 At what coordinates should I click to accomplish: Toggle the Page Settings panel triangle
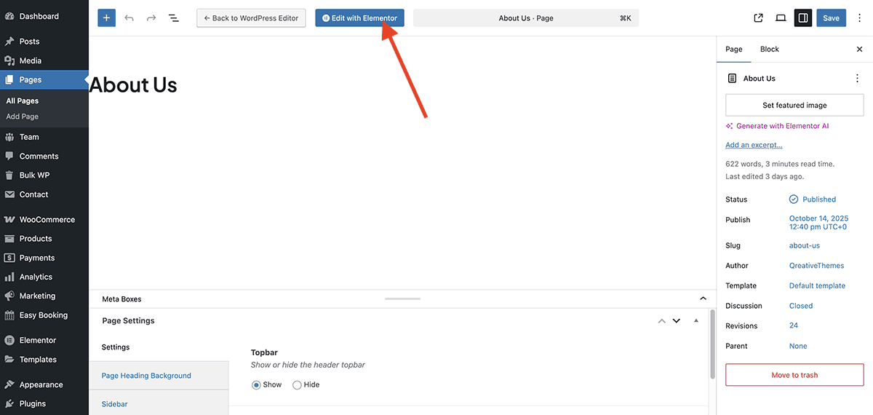[696, 320]
